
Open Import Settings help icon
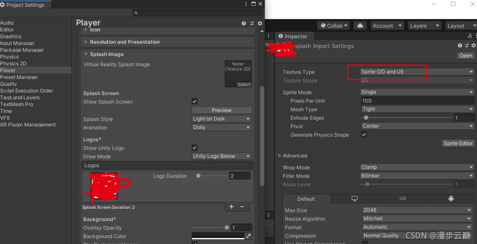pos(460,45)
